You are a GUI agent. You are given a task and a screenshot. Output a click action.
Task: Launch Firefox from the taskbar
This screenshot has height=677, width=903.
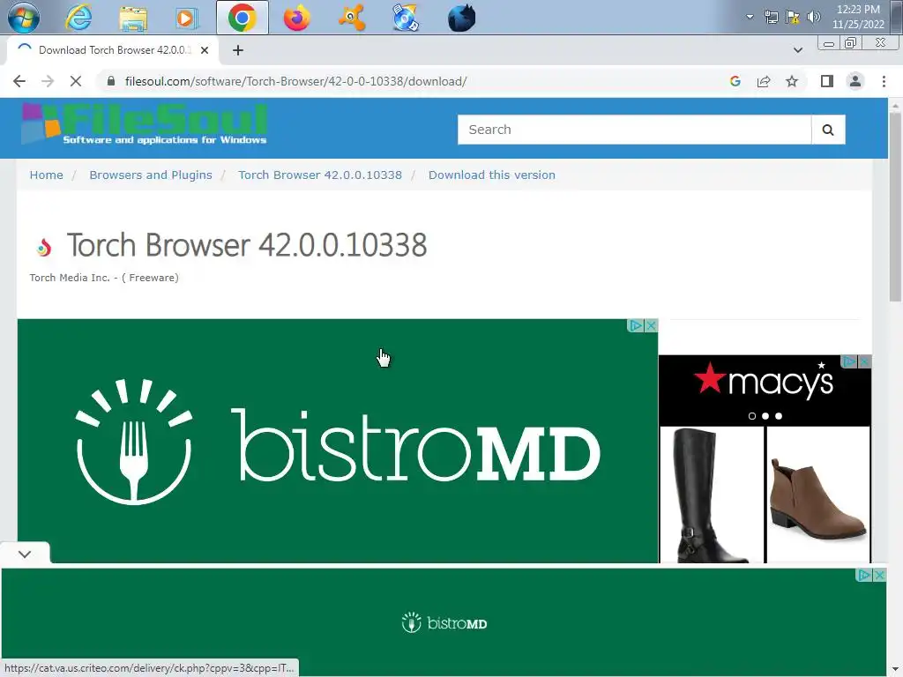[296, 19]
